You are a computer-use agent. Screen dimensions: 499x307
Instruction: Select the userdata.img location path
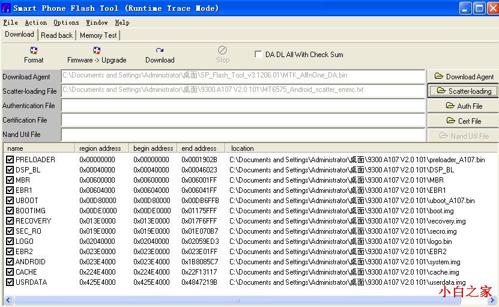348,282
